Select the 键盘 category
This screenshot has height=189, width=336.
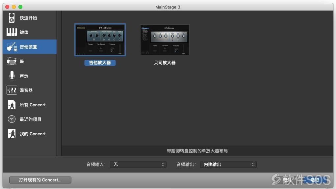tap(30, 32)
